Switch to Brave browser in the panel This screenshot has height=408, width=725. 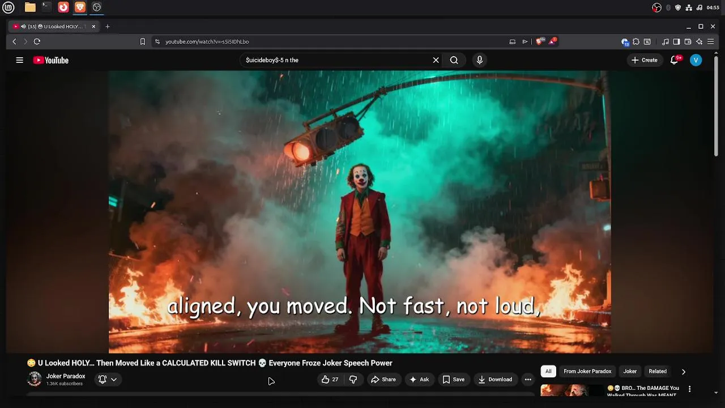coord(80,7)
